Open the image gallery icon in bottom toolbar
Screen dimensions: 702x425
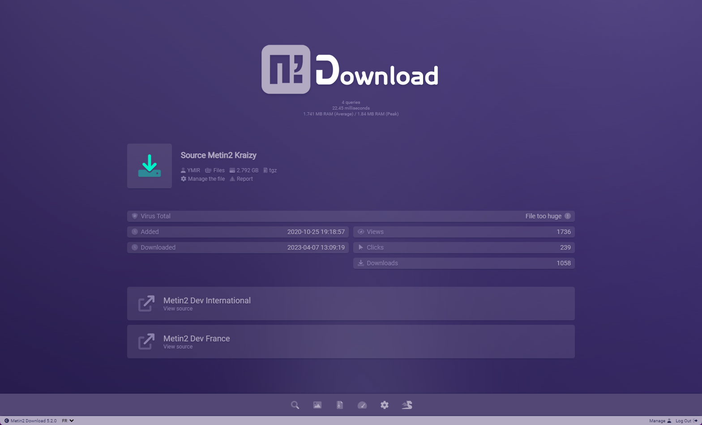coord(317,405)
